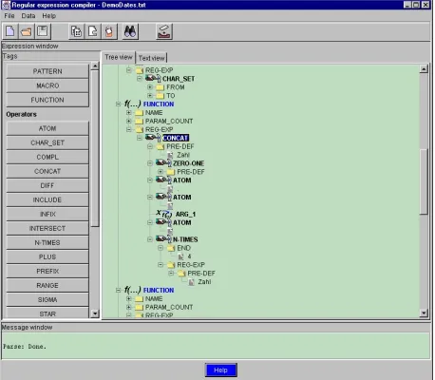Collapse the second FUNCTION node
This screenshot has height=380, width=435.
[x=118, y=290]
